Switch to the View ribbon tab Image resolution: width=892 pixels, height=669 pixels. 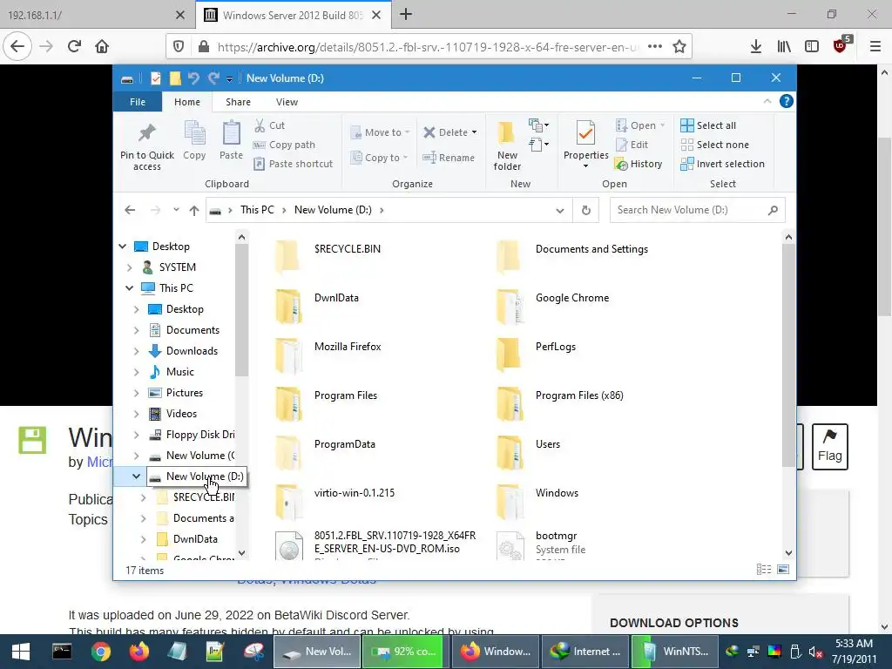tap(287, 102)
